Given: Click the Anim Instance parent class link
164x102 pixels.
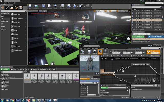Looking at the screenshot, I should [x=137, y=48].
